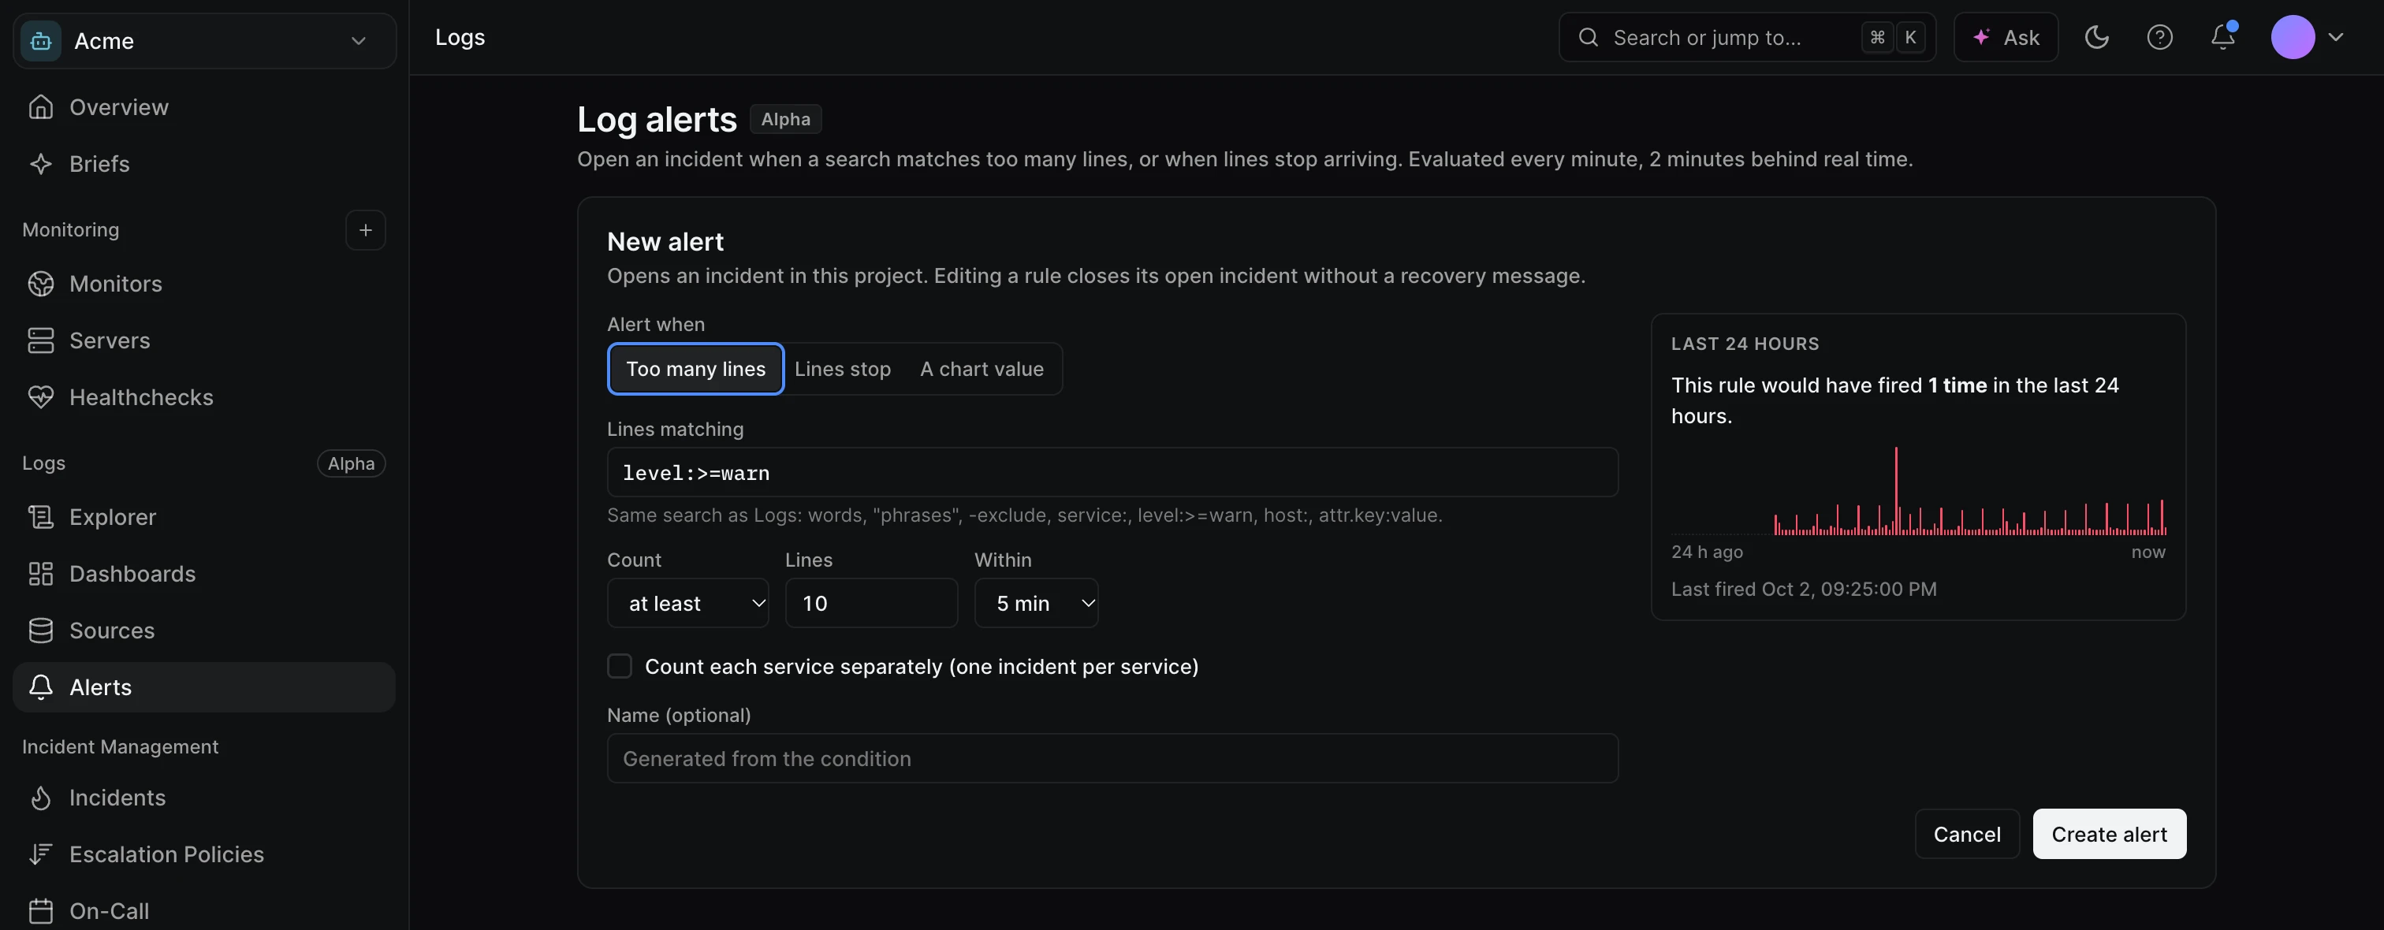Click the Servers stack icon
Viewport: 2384px width, 930px height.
tap(41, 340)
